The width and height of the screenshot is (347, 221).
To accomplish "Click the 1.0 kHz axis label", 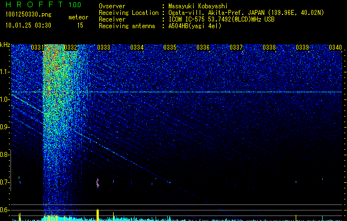I will click(x=4, y=99).
